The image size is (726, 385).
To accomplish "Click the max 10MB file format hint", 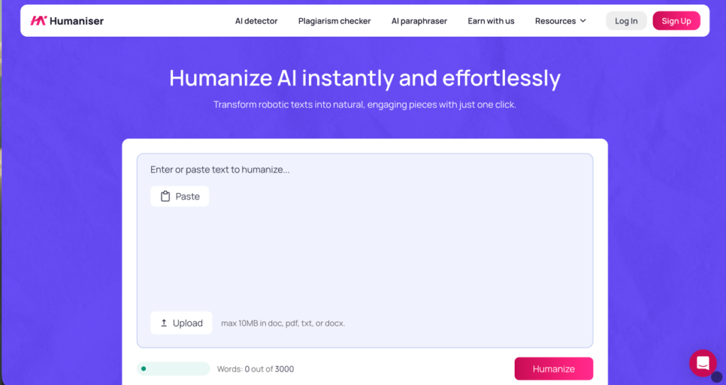I will coord(283,323).
